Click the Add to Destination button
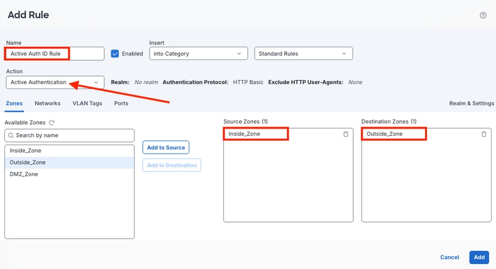 click(172, 165)
